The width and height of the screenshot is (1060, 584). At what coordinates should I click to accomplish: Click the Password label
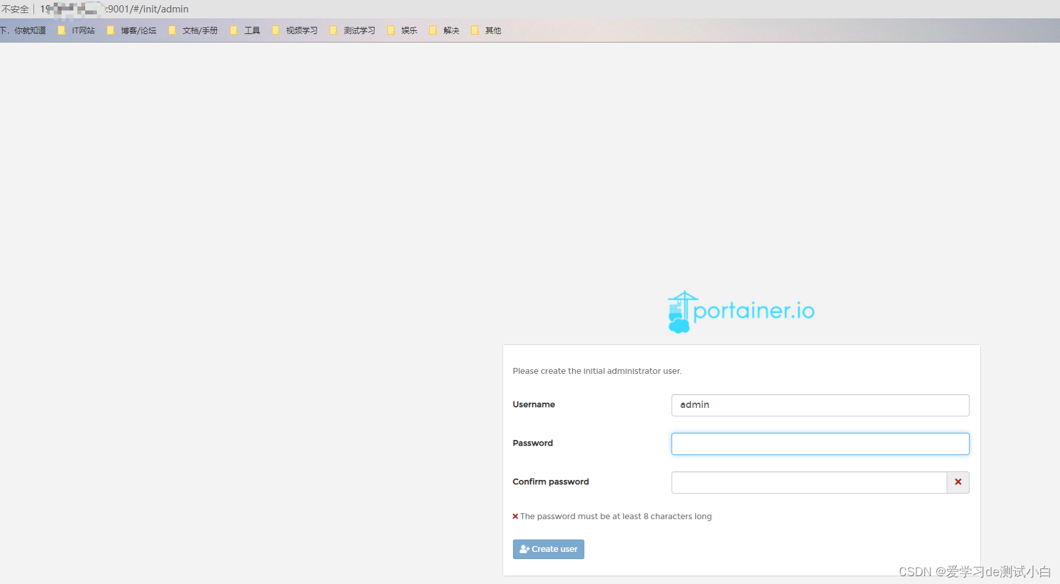(533, 443)
